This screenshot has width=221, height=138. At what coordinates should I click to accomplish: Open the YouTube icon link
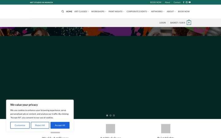[x=190, y=2]
